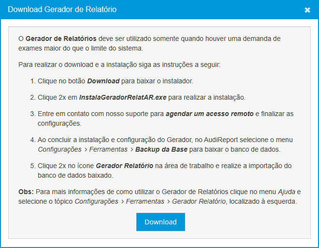This screenshot has height=248, width=319.
Task: Click 'Gerador Relatório' in the Obs note
Action: (x=199, y=202)
